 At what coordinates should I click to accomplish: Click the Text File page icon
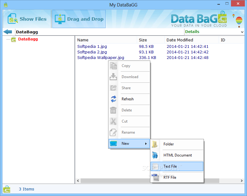(x=155, y=166)
